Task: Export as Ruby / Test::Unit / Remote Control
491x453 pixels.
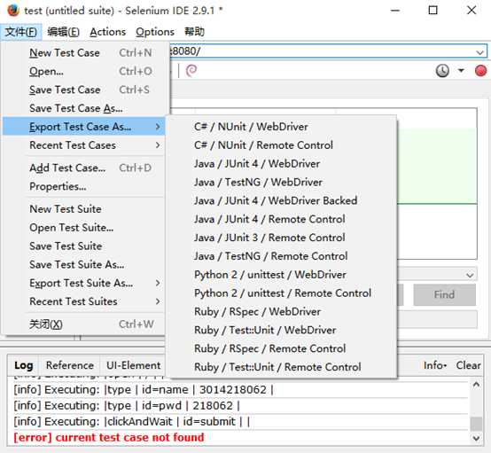Action: 282,367
